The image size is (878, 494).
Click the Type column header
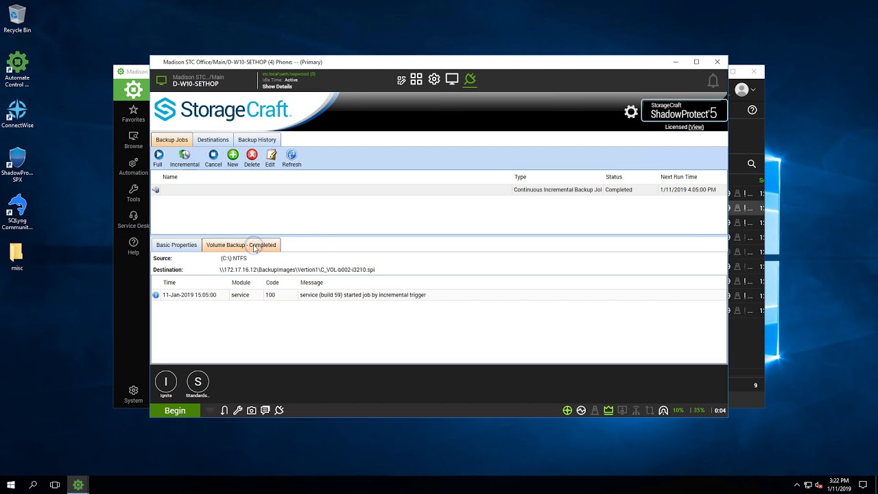click(x=520, y=177)
